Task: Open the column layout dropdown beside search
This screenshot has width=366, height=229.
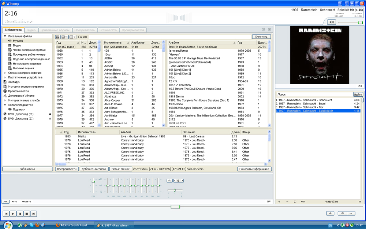Action: [x=72, y=37]
